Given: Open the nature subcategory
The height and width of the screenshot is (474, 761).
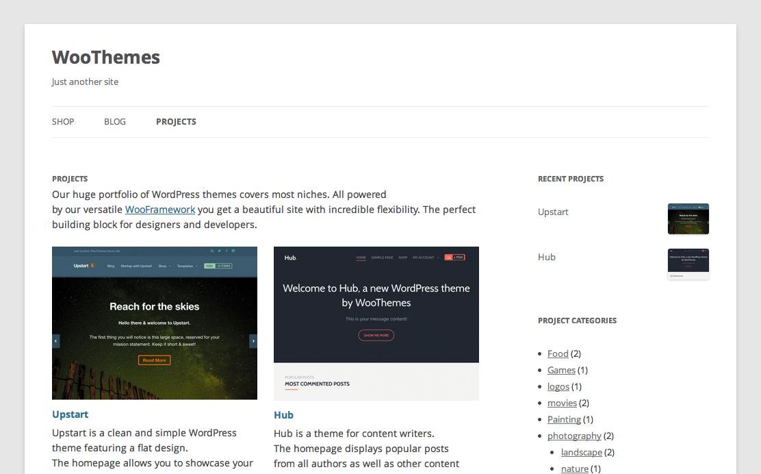Looking at the screenshot, I should 575,469.
